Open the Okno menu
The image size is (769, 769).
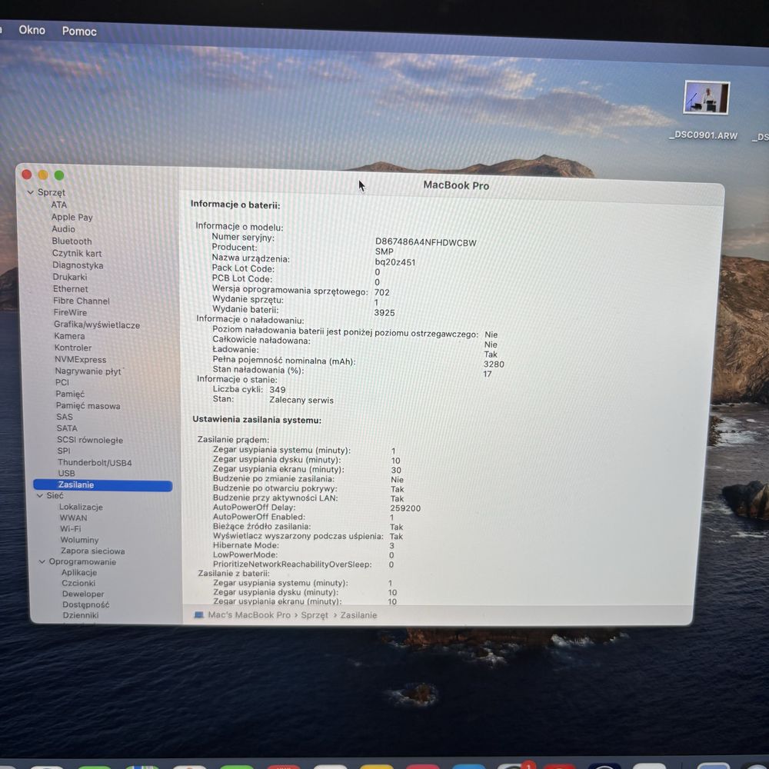click(32, 30)
